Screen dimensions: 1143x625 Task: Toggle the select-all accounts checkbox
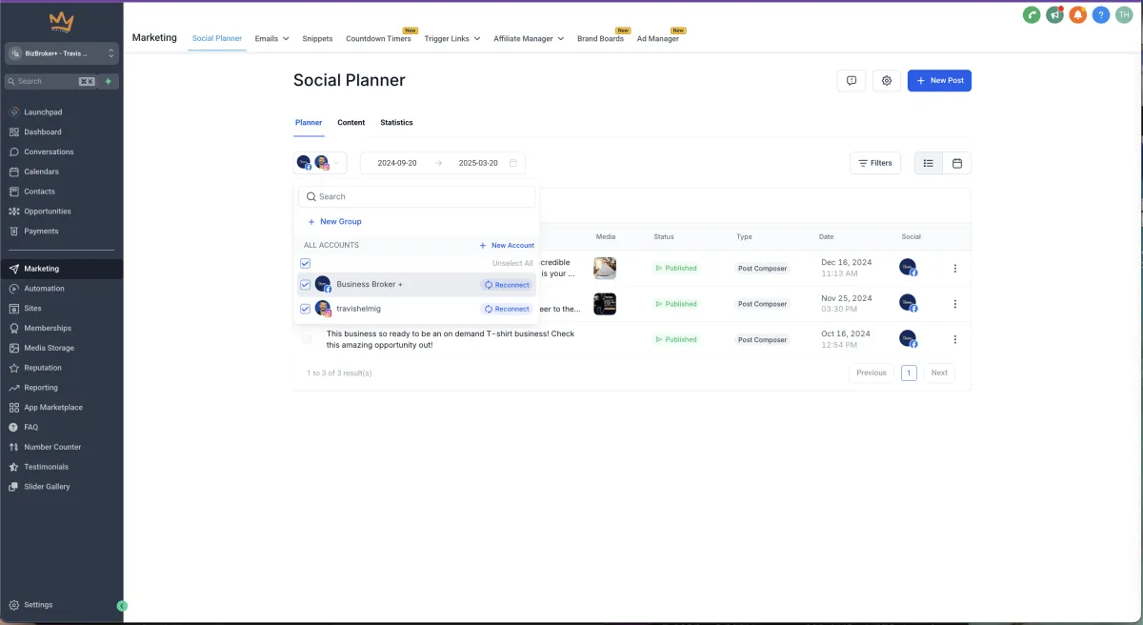[306, 263]
